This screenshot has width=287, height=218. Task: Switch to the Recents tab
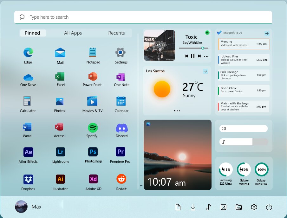point(116,33)
